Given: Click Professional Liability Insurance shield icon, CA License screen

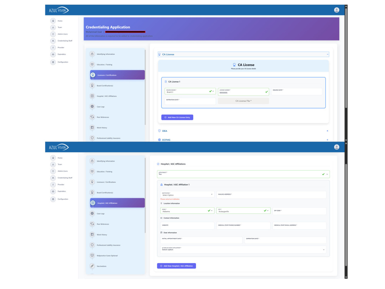Looking at the screenshot, I should [x=92, y=138].
